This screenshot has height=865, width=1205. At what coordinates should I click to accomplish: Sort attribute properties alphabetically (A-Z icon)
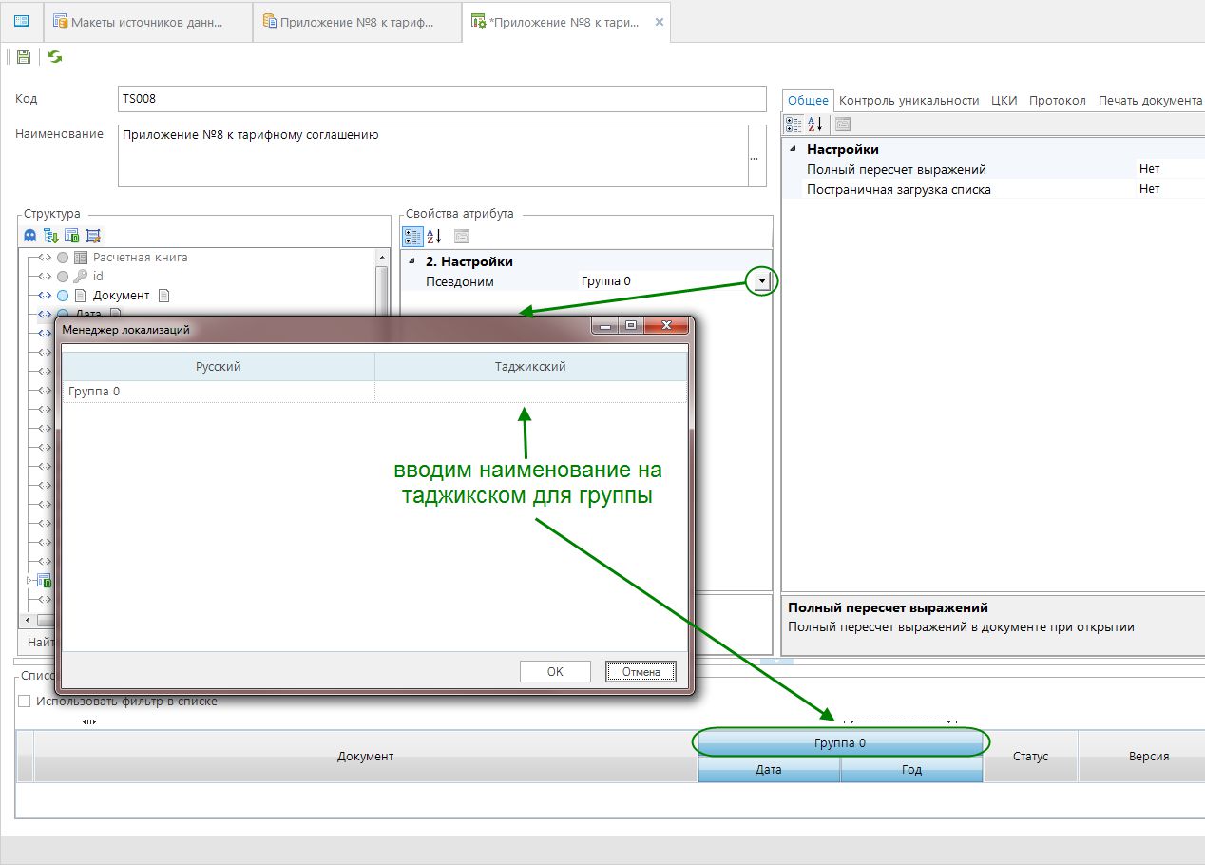433,236
